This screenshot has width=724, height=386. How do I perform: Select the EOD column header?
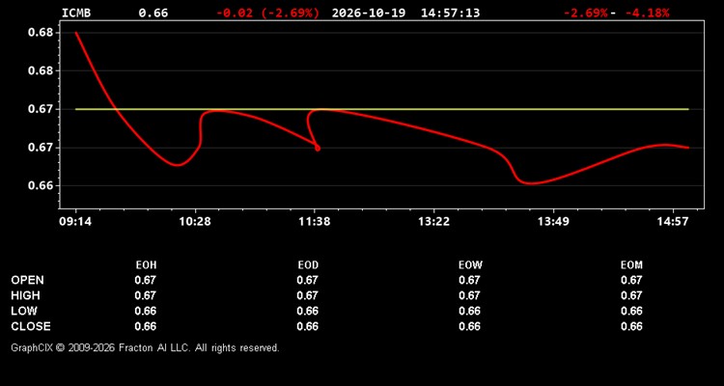308,265
